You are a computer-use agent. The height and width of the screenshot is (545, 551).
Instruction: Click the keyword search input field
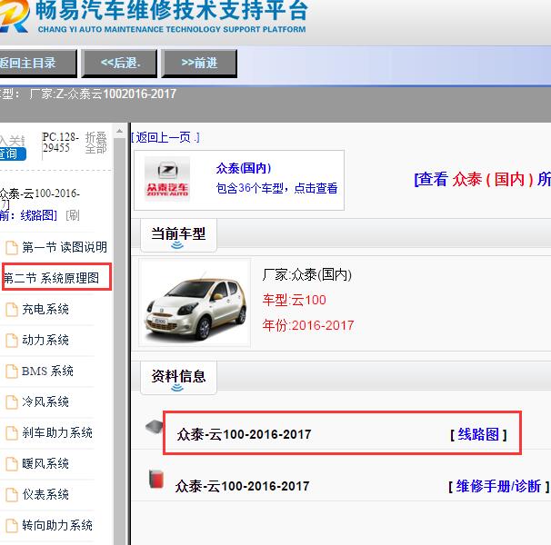13,141
